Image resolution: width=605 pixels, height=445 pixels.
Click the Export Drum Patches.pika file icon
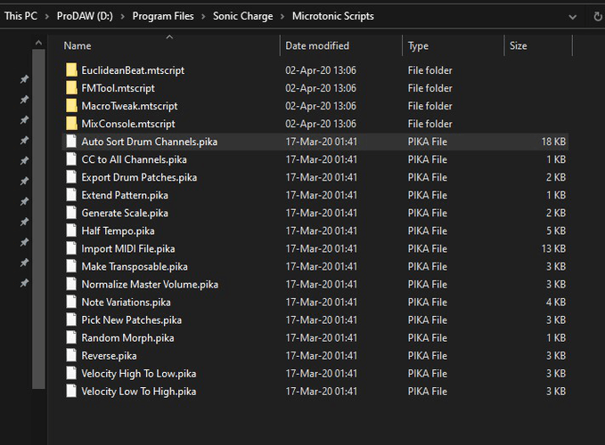pyautogui.click(x=71, y=177)
